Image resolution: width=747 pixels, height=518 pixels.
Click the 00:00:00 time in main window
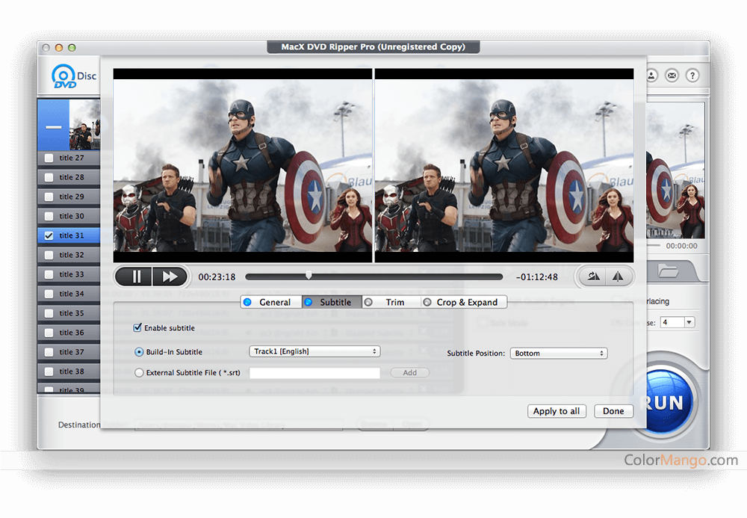pos(681,246)
